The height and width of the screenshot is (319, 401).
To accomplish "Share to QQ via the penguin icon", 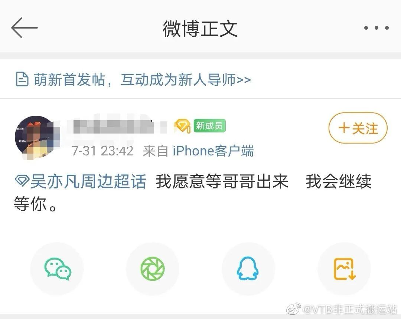I will [248, 269].
